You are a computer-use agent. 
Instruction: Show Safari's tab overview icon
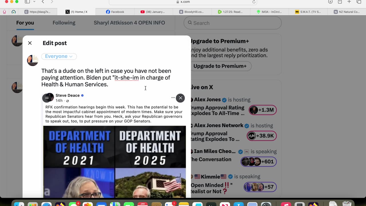coord(359,2)
